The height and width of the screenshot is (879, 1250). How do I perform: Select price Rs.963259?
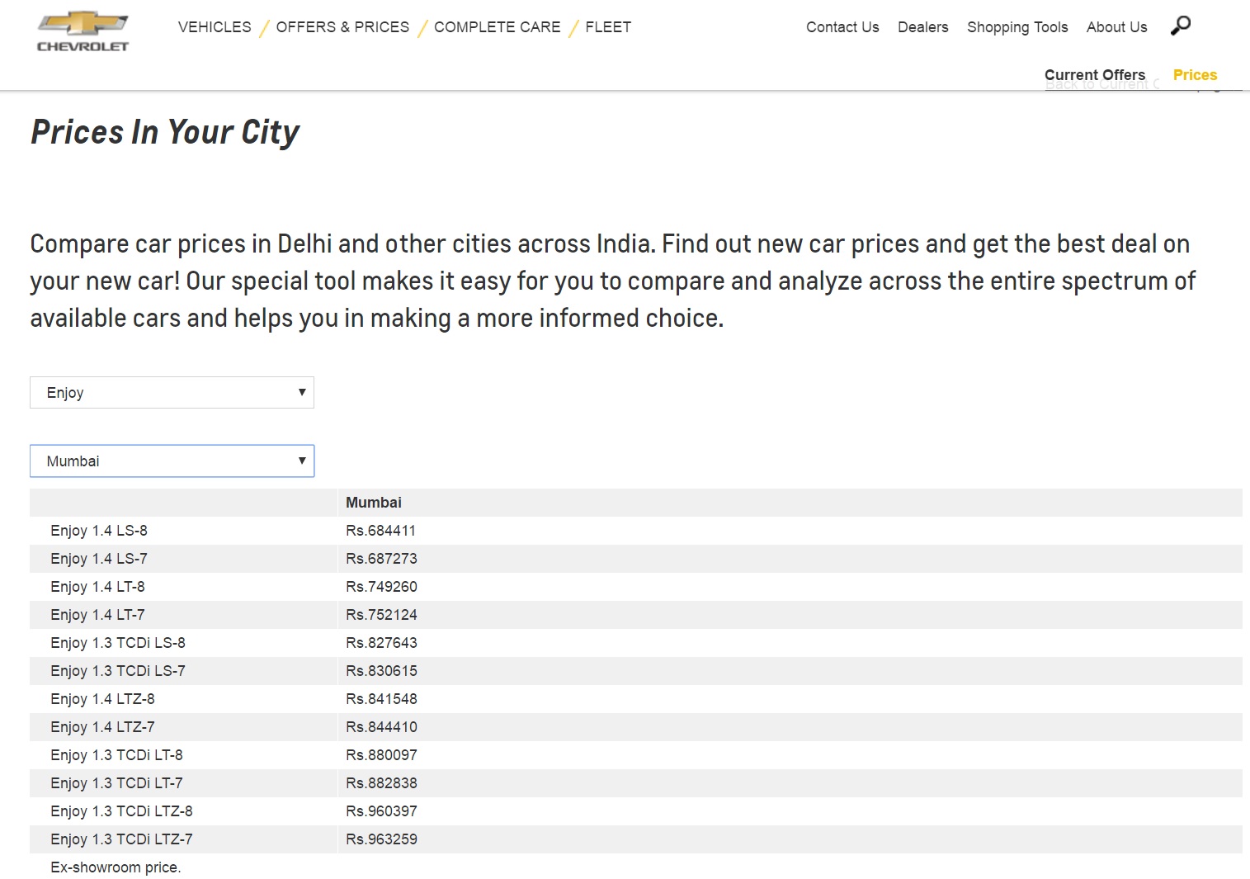pos(381,839)
